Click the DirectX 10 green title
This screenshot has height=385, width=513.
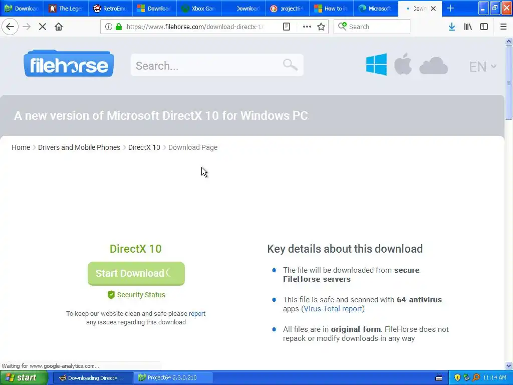click(135, 249)
